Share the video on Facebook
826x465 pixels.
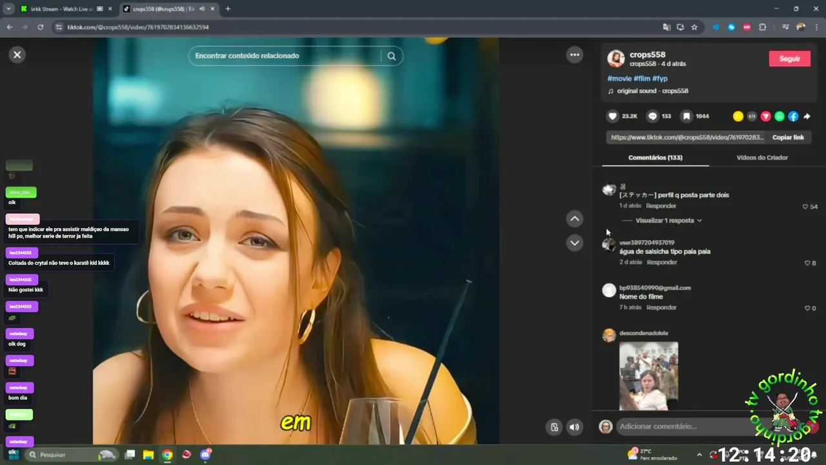click(793, 116)
